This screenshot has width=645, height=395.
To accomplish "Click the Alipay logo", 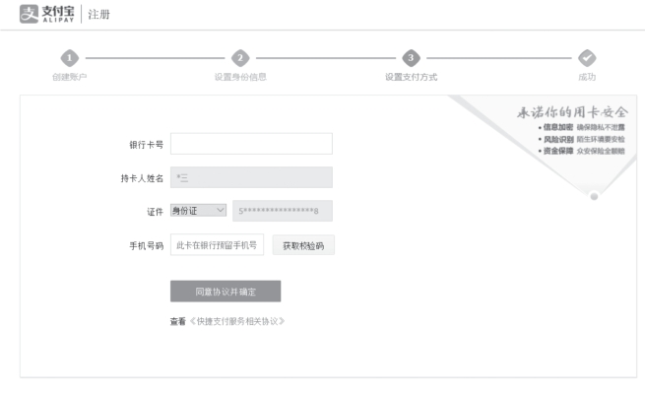I will (48, 14).
